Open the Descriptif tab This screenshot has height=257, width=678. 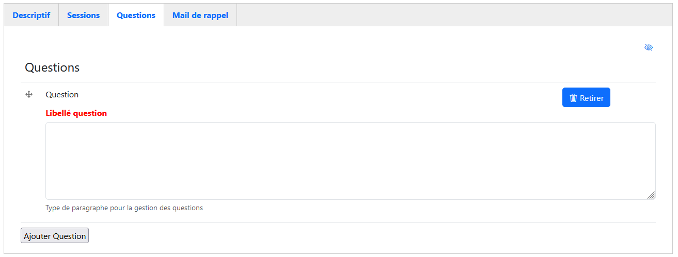point(31,15)
